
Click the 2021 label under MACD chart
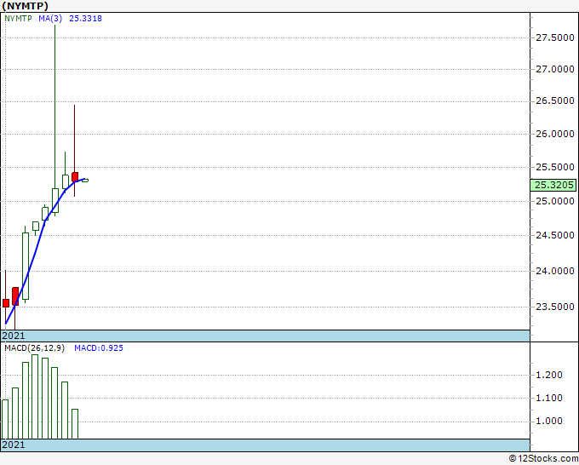(x=14, y=445)
